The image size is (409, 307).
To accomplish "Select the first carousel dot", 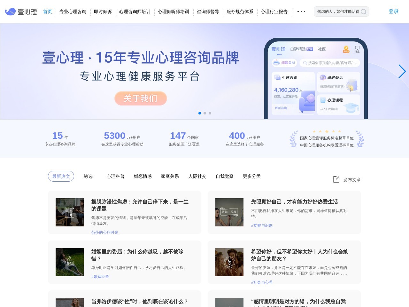I will [x=200, y=113].
